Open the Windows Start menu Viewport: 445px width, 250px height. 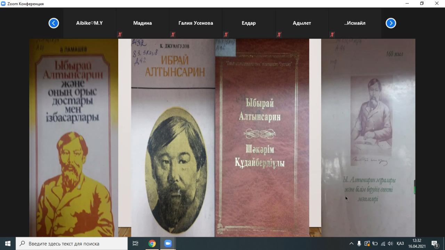pos(8,243)
